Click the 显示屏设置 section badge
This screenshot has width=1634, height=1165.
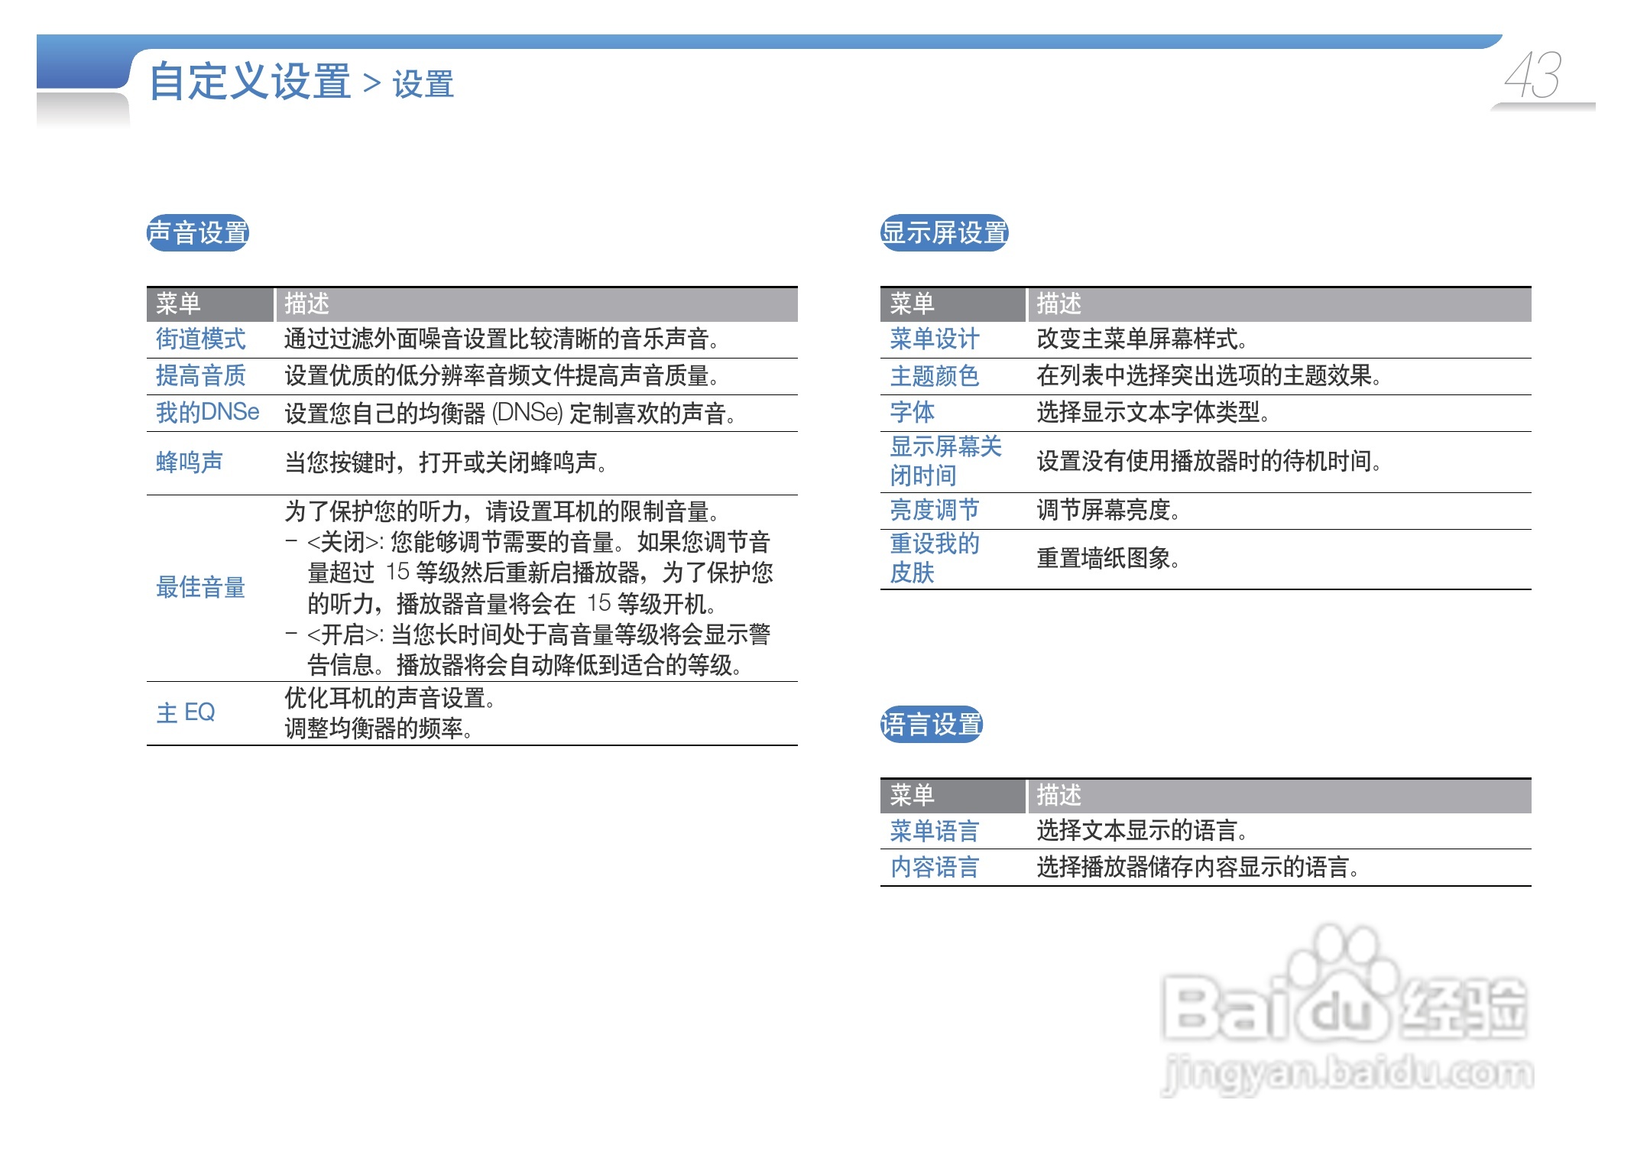(944, 232)
